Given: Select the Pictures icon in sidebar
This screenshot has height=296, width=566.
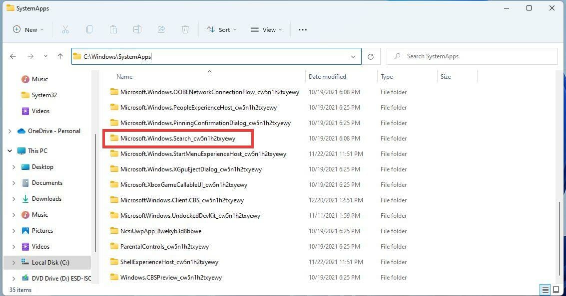Looking at the screenshot, I should click(25, 230).
